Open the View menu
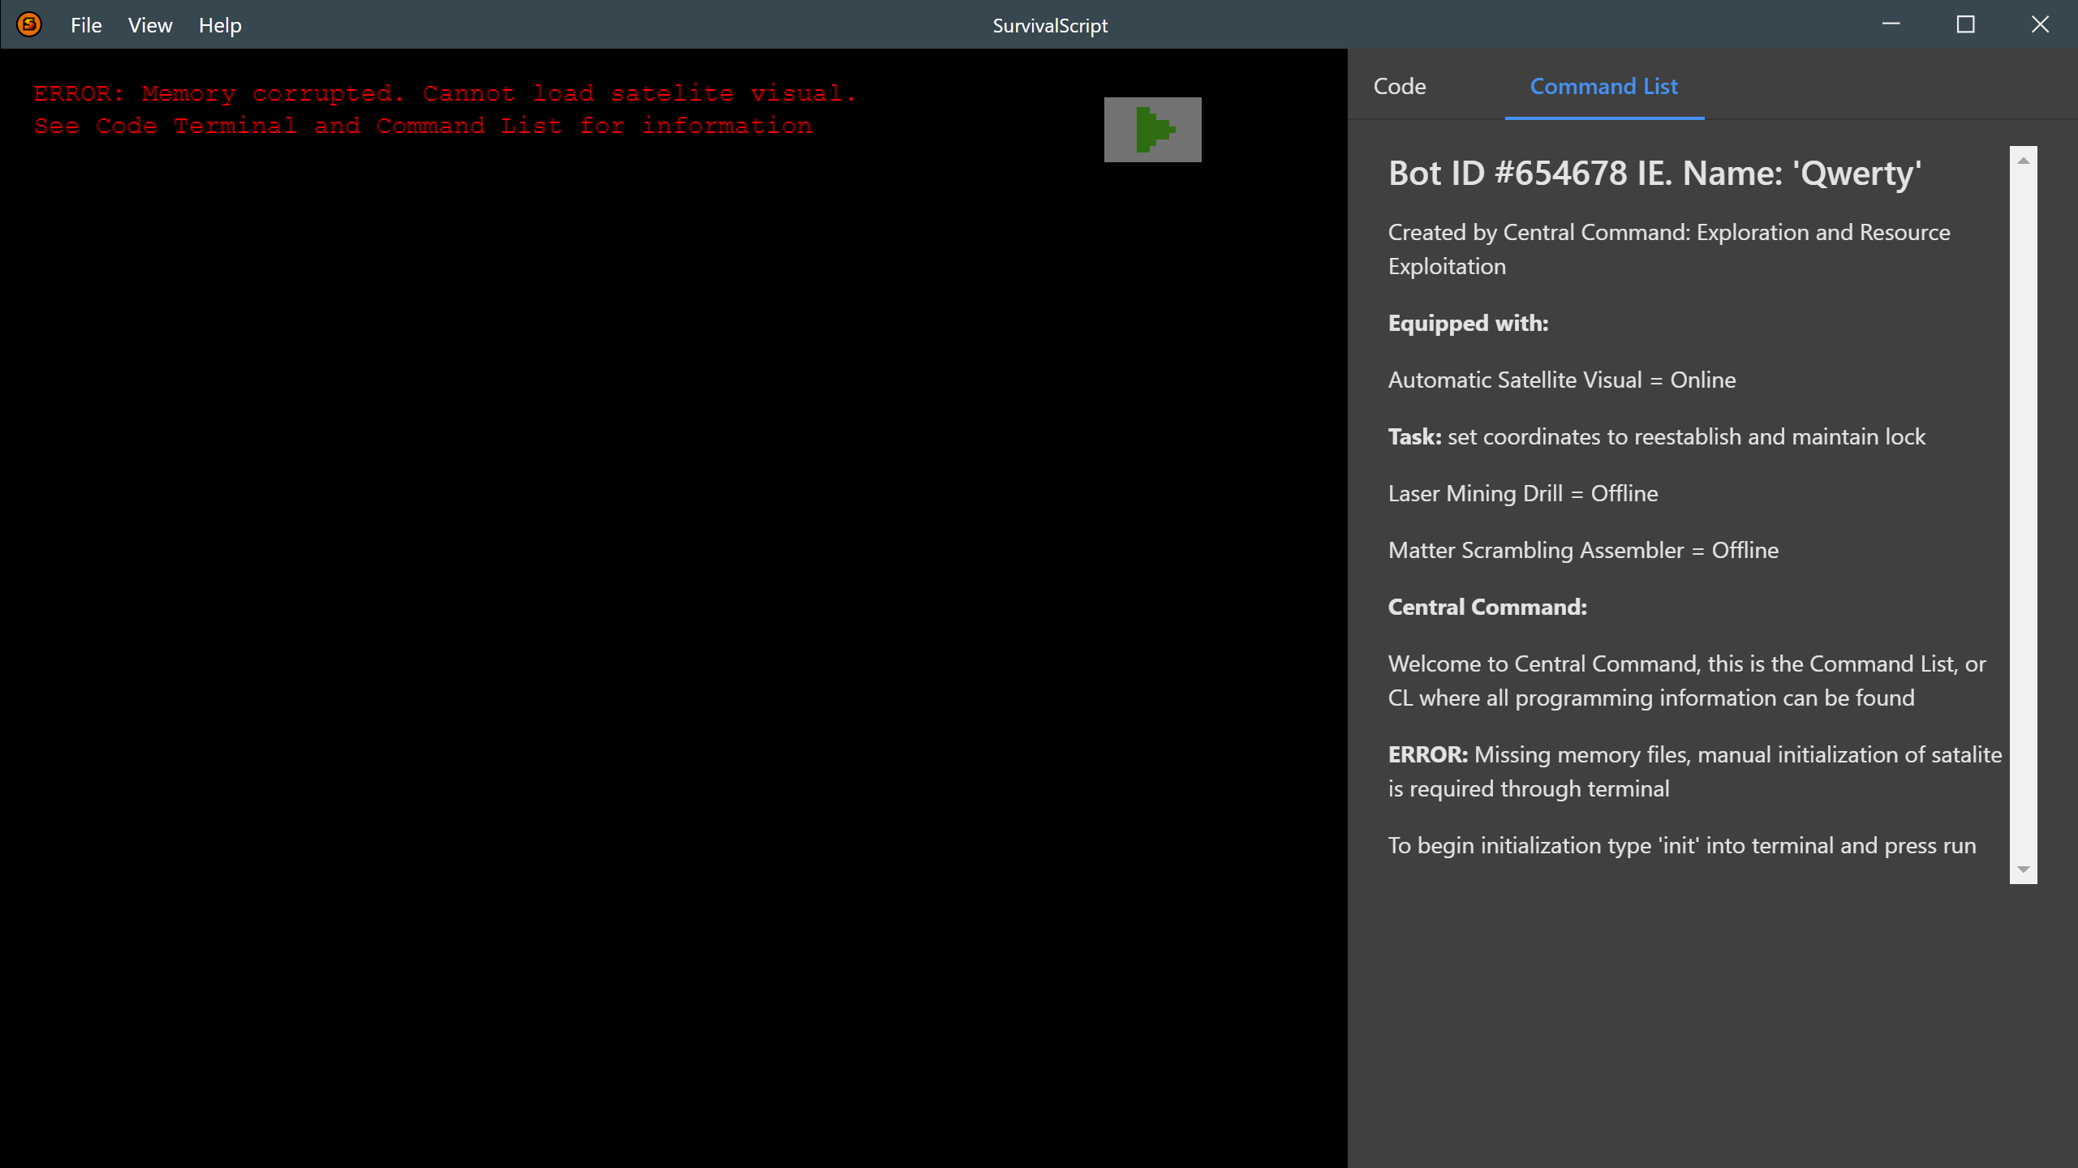The image size is (2078, 1168). (x=150, y=25)
